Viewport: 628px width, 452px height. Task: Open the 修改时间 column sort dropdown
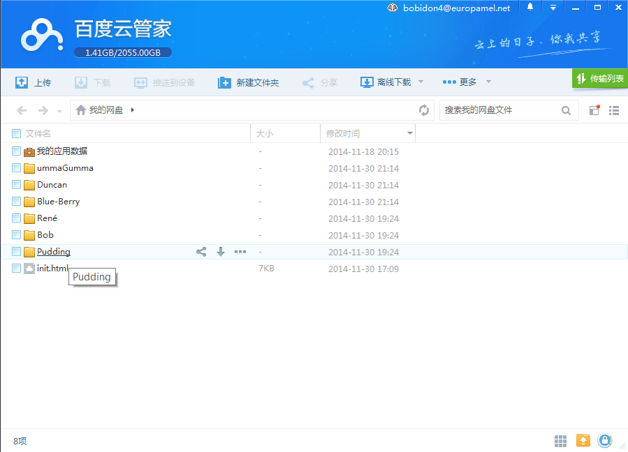[x=409, y=133]
